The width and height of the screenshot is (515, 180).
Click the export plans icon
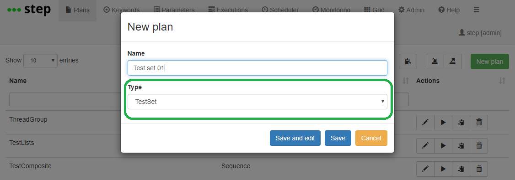pyautogui.click(x=453, y=62)
